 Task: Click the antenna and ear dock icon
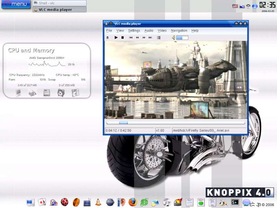[121, 202]
